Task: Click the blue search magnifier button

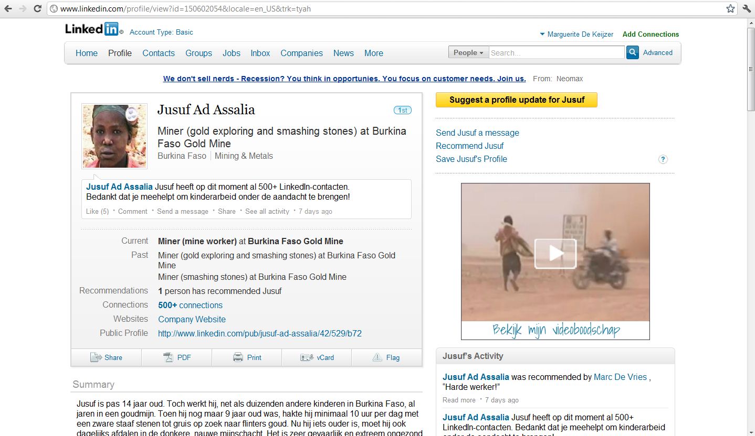Action: [633, 52]
